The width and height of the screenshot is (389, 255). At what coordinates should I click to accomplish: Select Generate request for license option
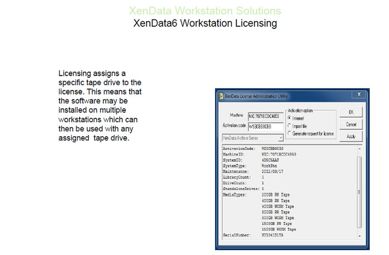pyautogui.click(x=290, y=133)
